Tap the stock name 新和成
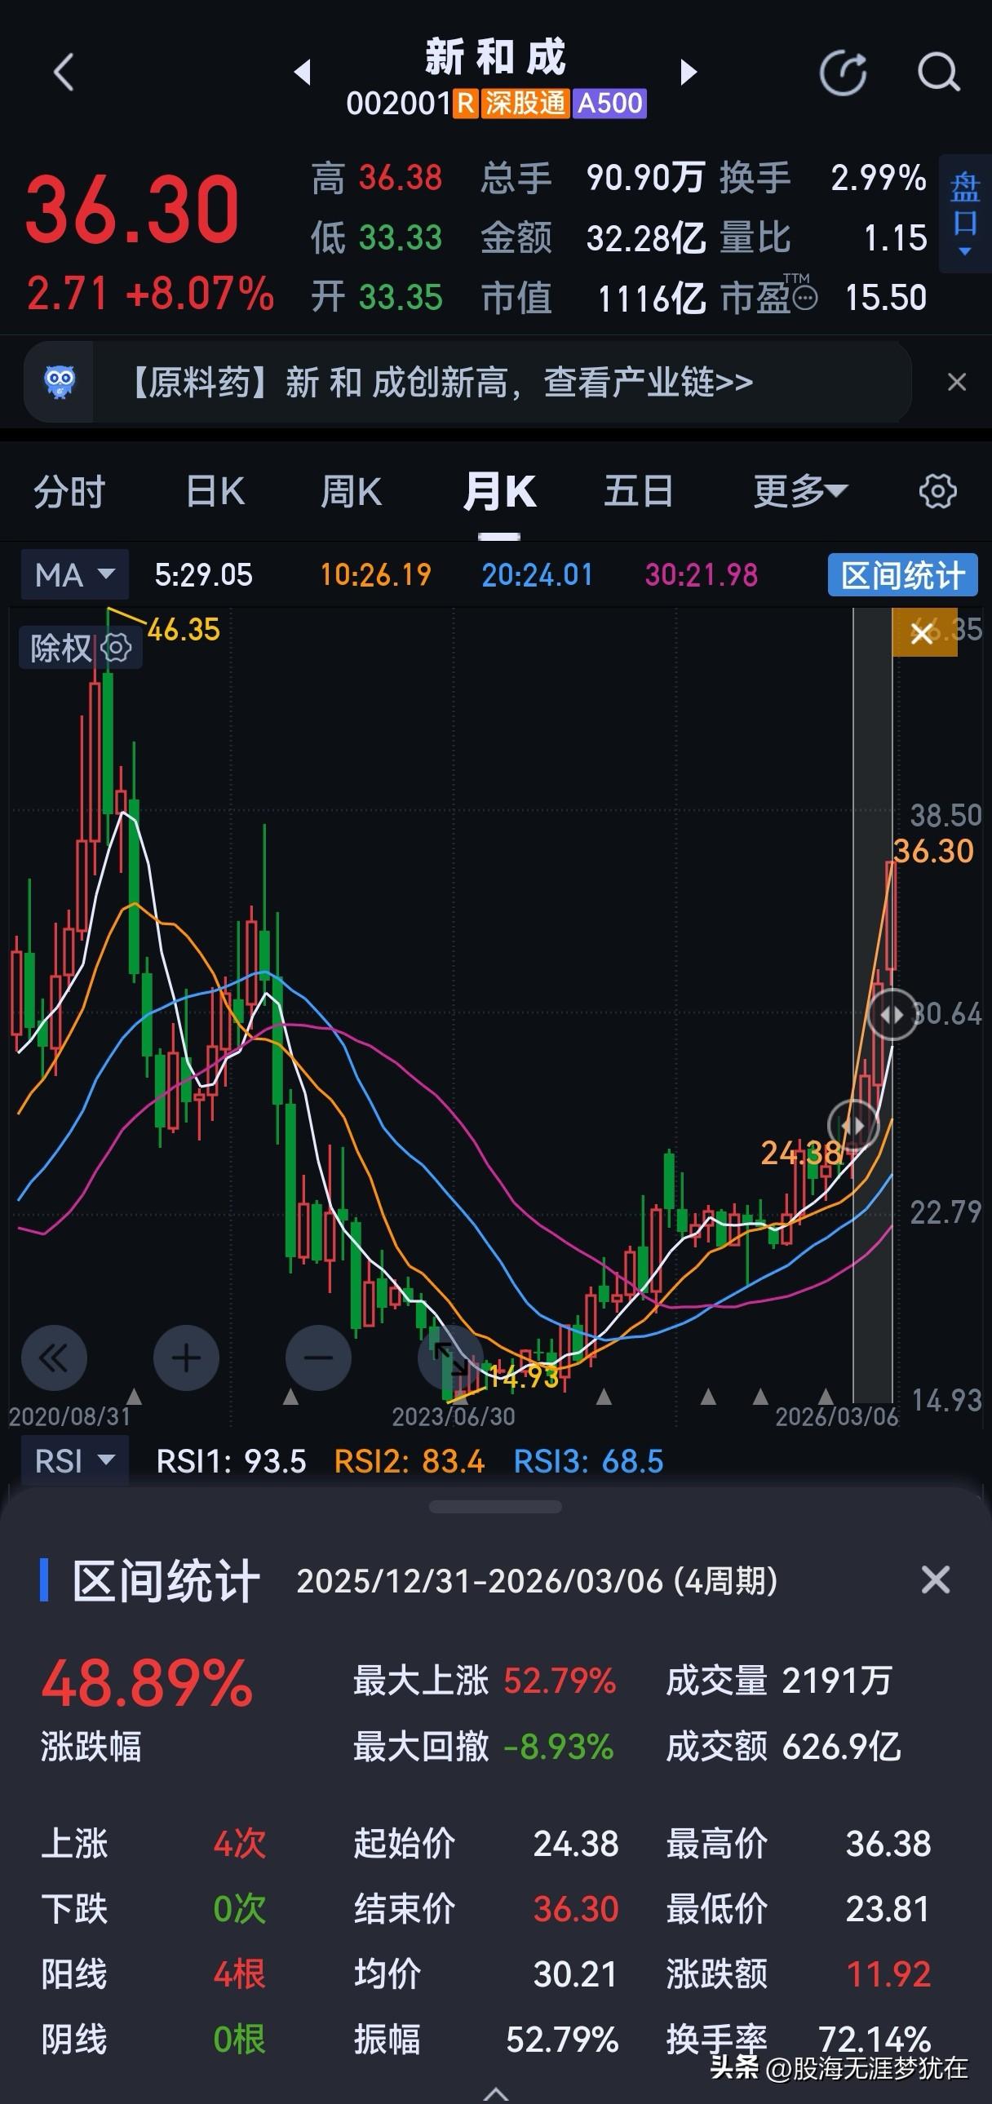The image size is (992, 2104). click(x=495, y=57)
